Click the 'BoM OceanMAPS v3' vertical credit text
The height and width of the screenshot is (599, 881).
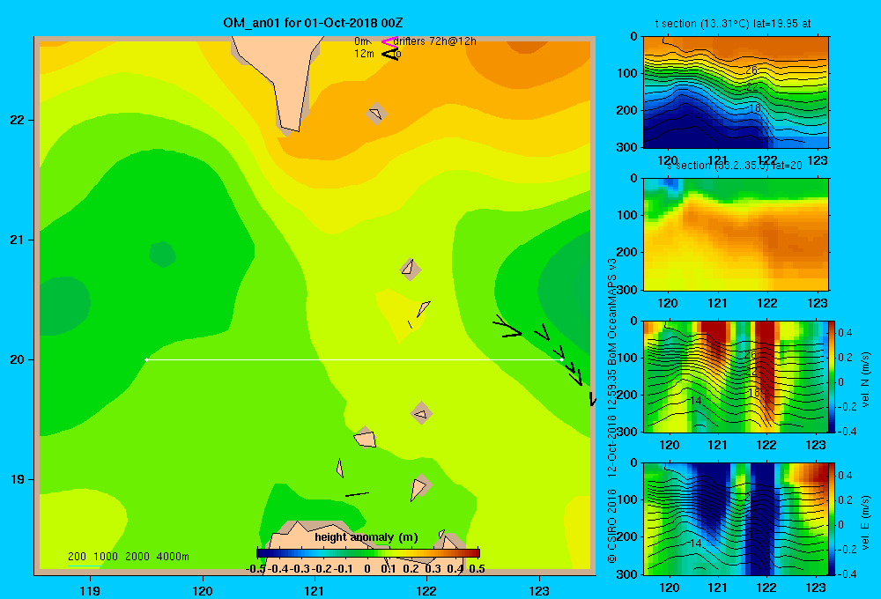[612, 314]
